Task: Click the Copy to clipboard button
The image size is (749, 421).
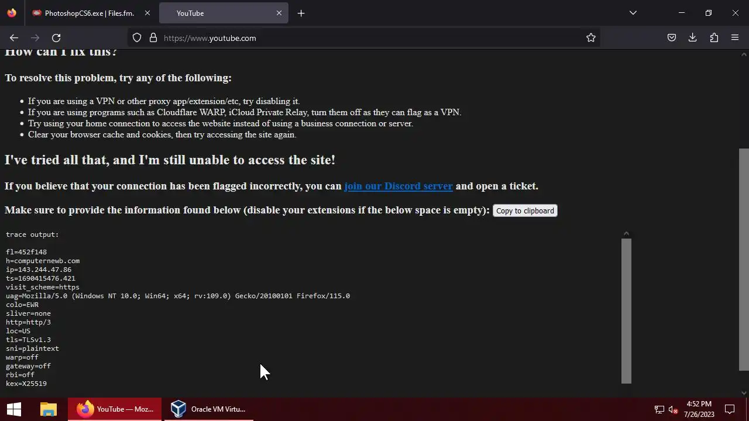Action: [525, 210]
